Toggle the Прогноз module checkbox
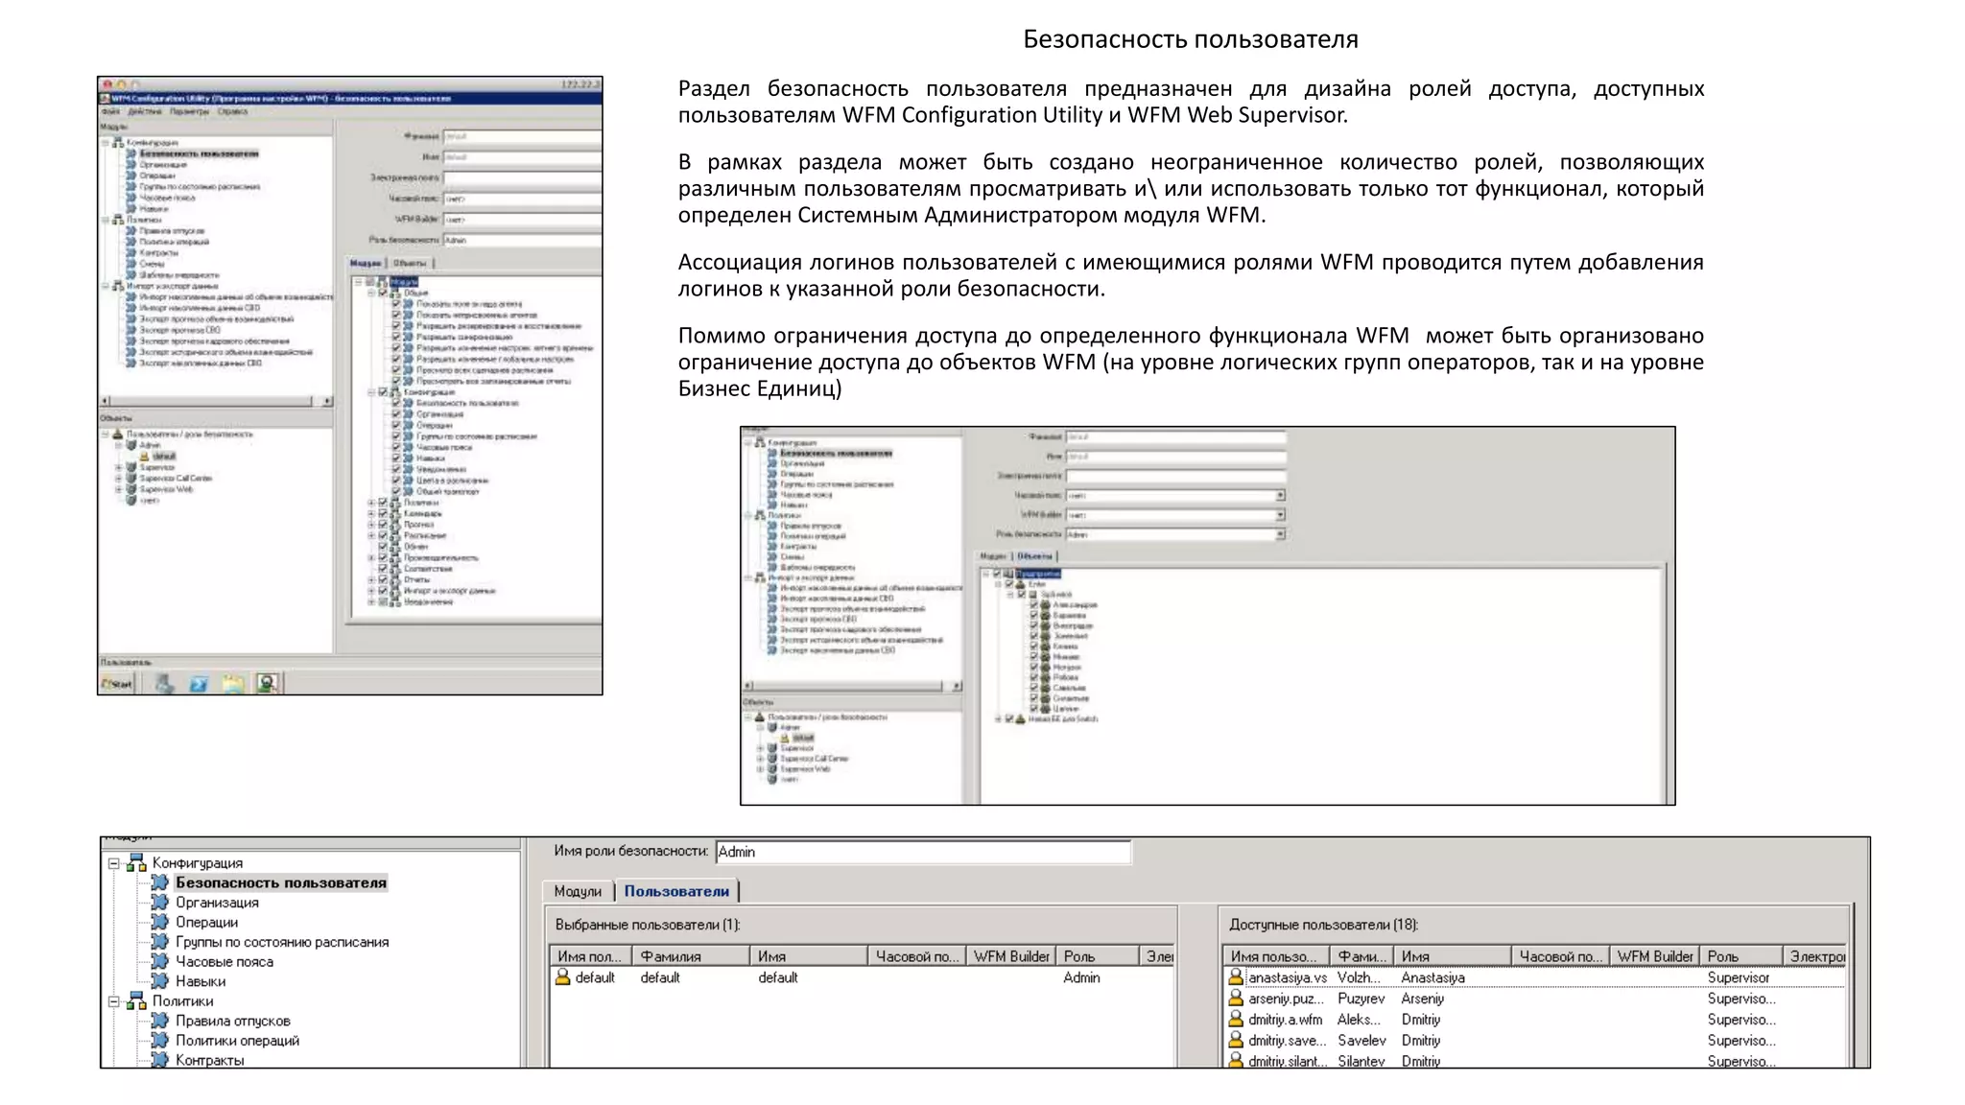The height and width of the screenshot is (1105, 1965). tap(383, 525)
